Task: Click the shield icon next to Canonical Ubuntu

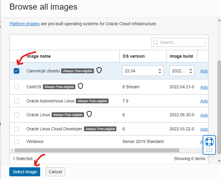Action: (99, 70)
